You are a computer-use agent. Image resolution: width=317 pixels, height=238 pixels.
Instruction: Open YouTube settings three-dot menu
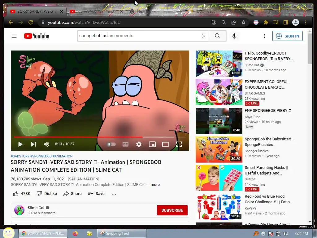tap(264, 36)
